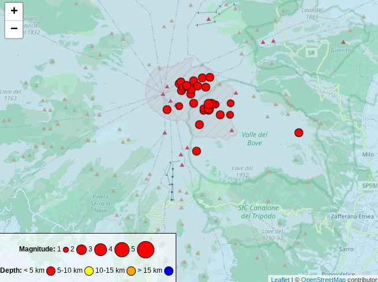
Task: Click the zoom out minus button
Action: pyautogui.click(x=14, y=29)
